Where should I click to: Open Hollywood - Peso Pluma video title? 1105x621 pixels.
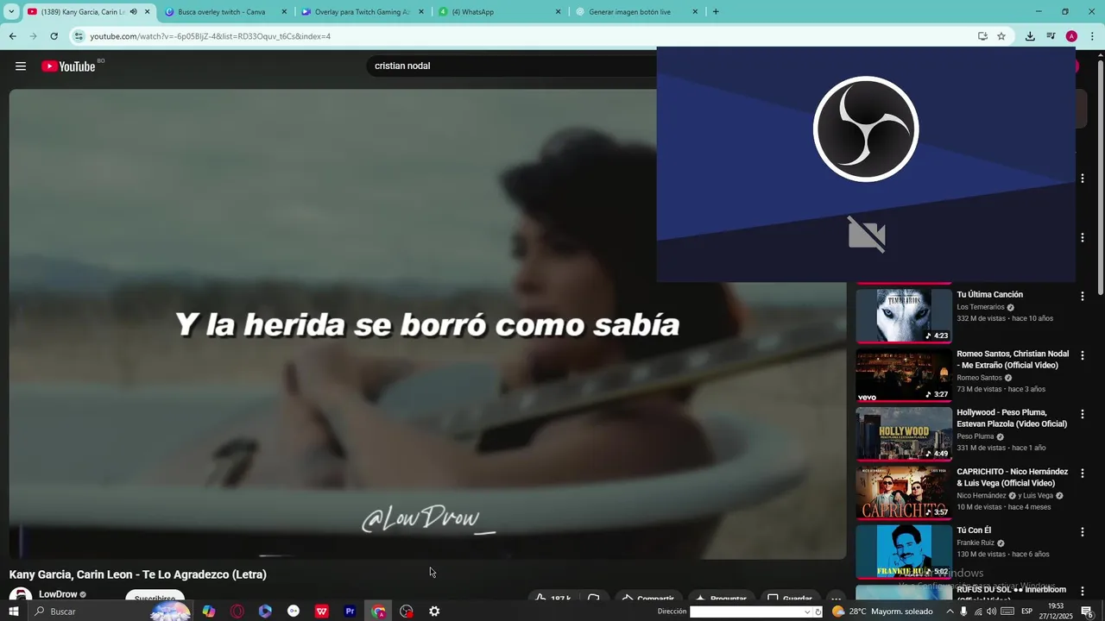(x=1012, y=418)
